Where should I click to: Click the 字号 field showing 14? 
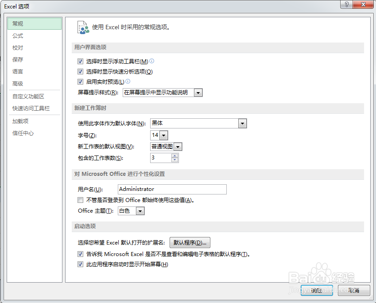click(155, 135)
